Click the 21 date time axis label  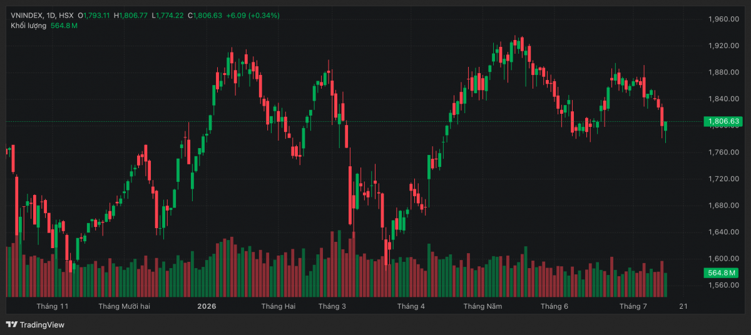(x=683, y=306)
